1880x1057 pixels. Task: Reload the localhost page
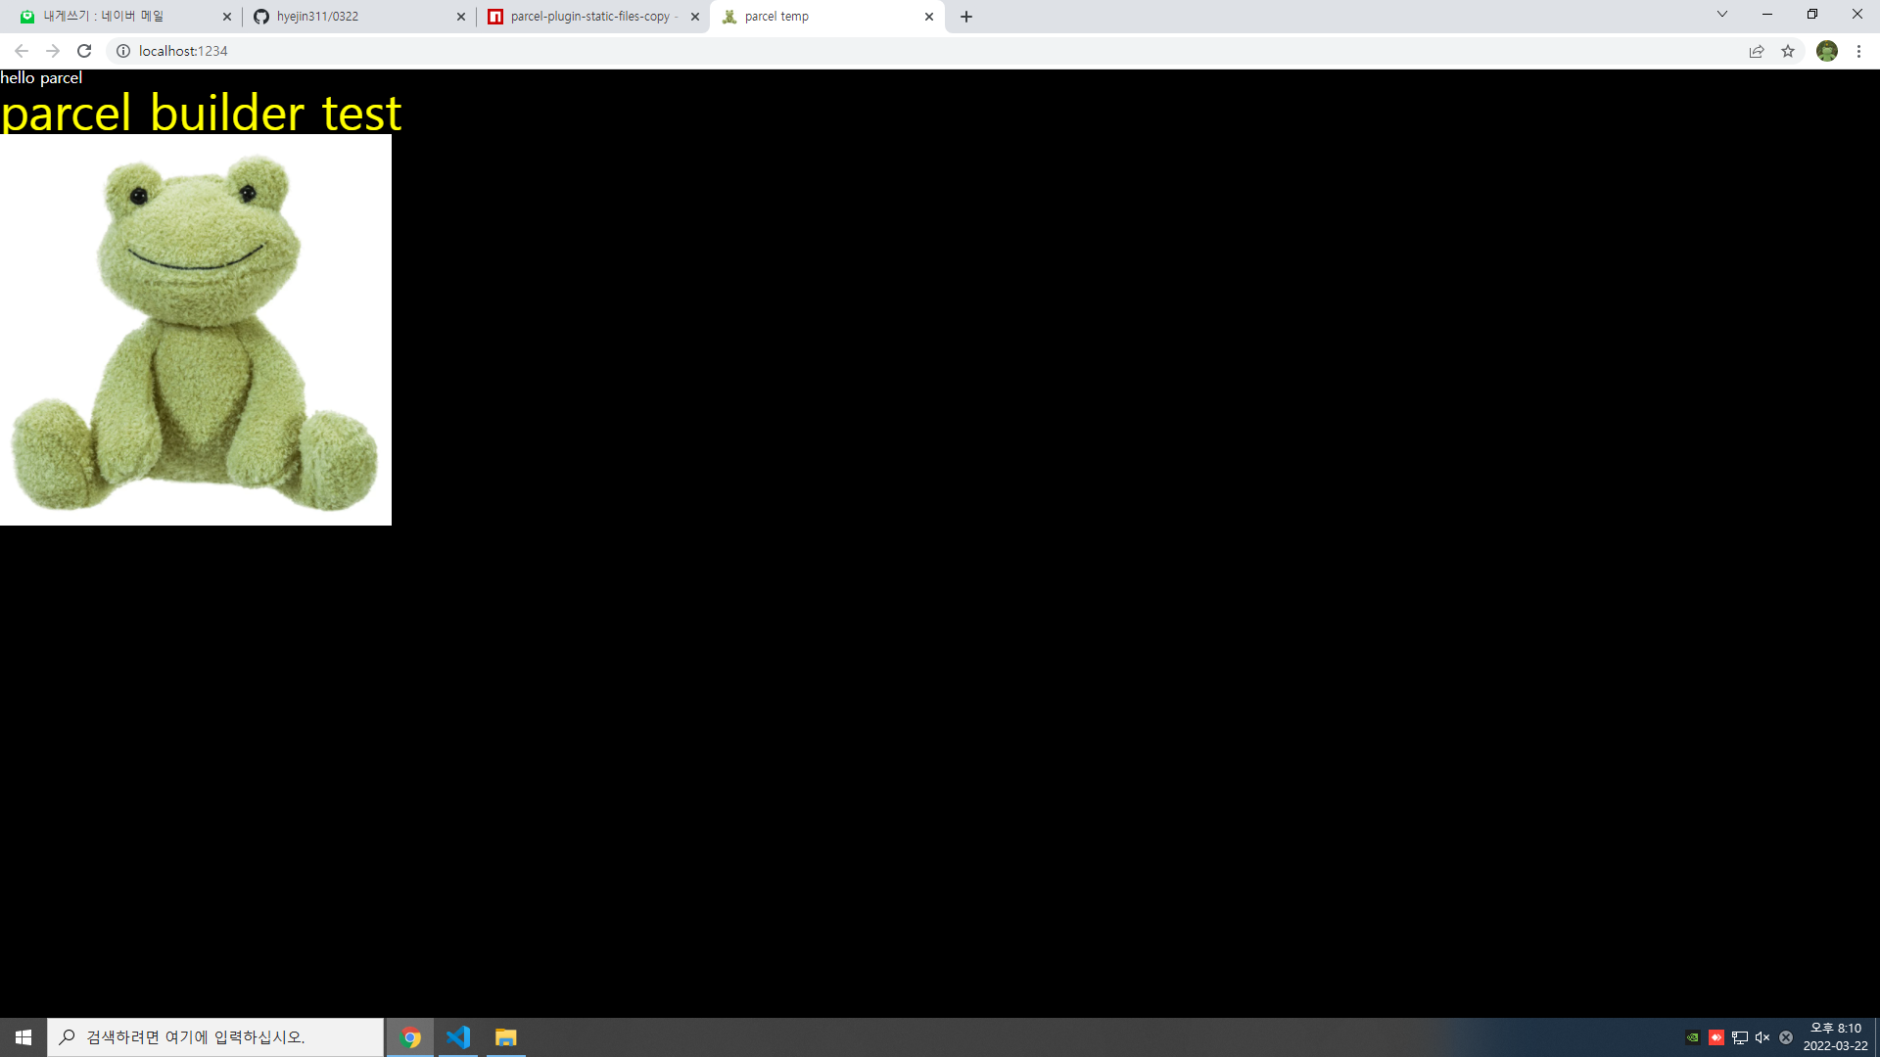[x=84, y=51]
